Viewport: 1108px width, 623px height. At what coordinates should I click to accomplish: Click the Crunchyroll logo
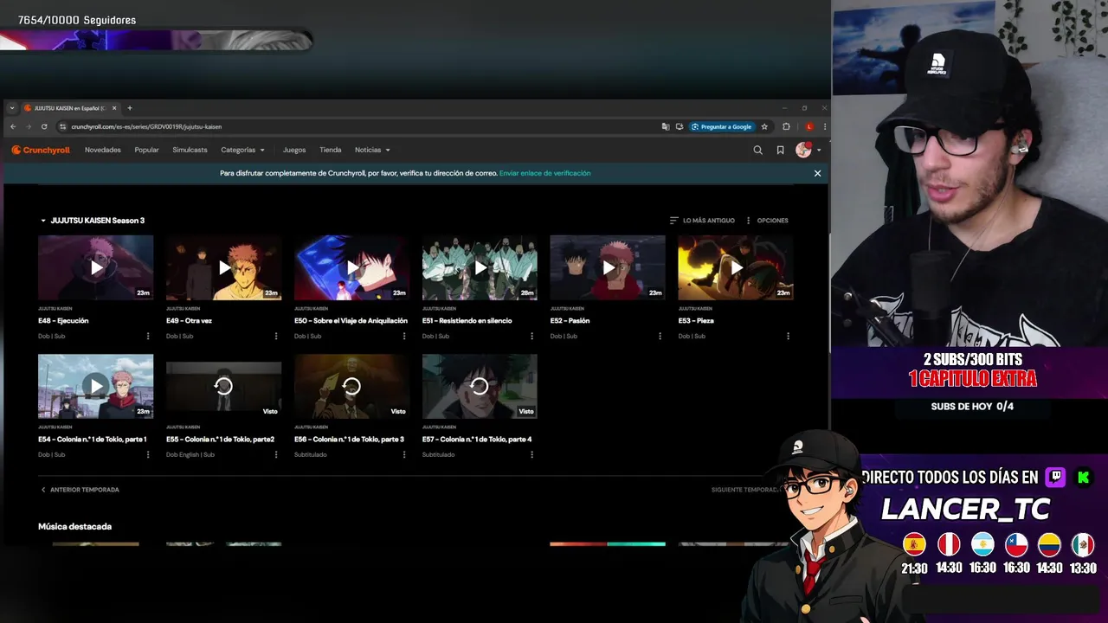coord(41,150)
